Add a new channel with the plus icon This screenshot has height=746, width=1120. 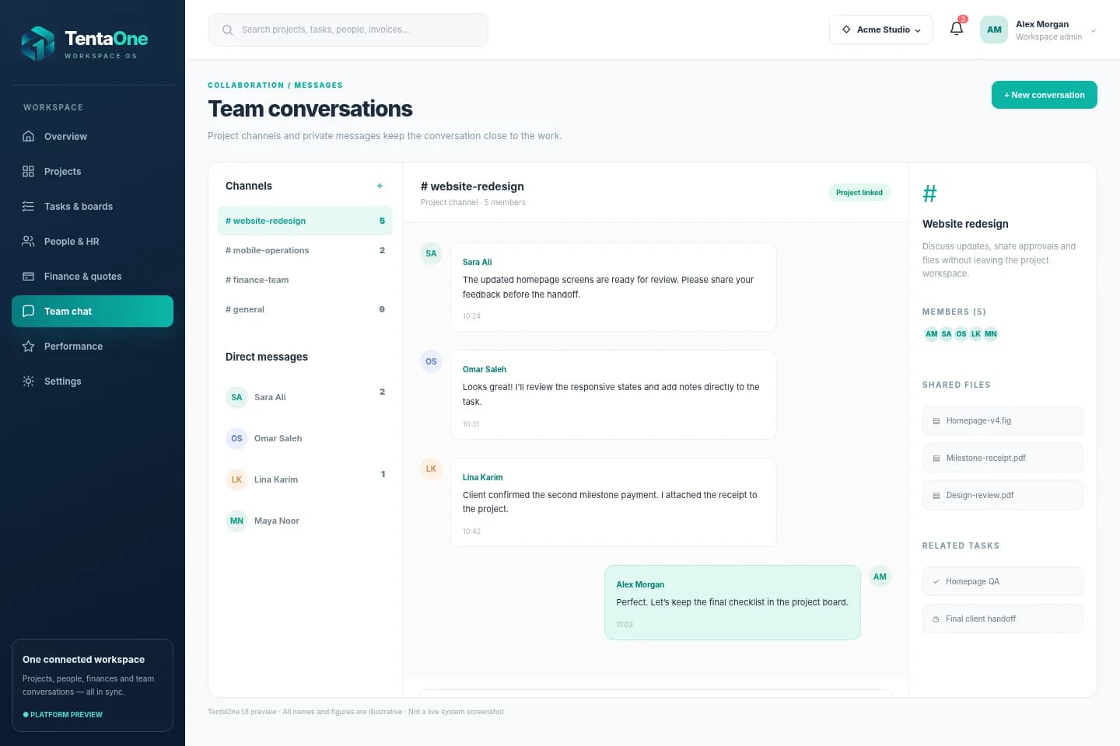(x=380, y=186)
